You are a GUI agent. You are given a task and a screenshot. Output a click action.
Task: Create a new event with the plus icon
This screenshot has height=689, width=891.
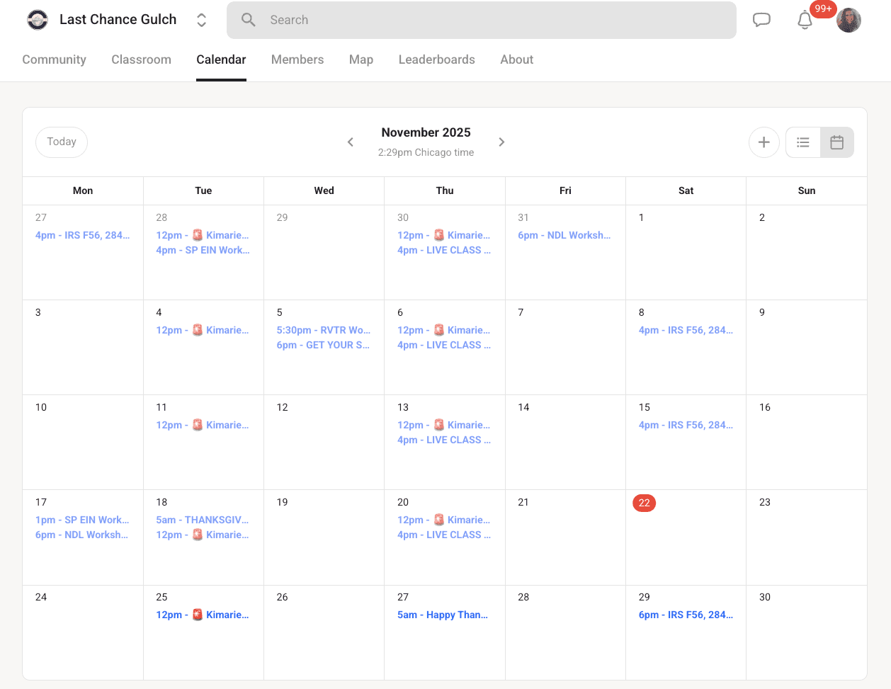pos(764,142)
